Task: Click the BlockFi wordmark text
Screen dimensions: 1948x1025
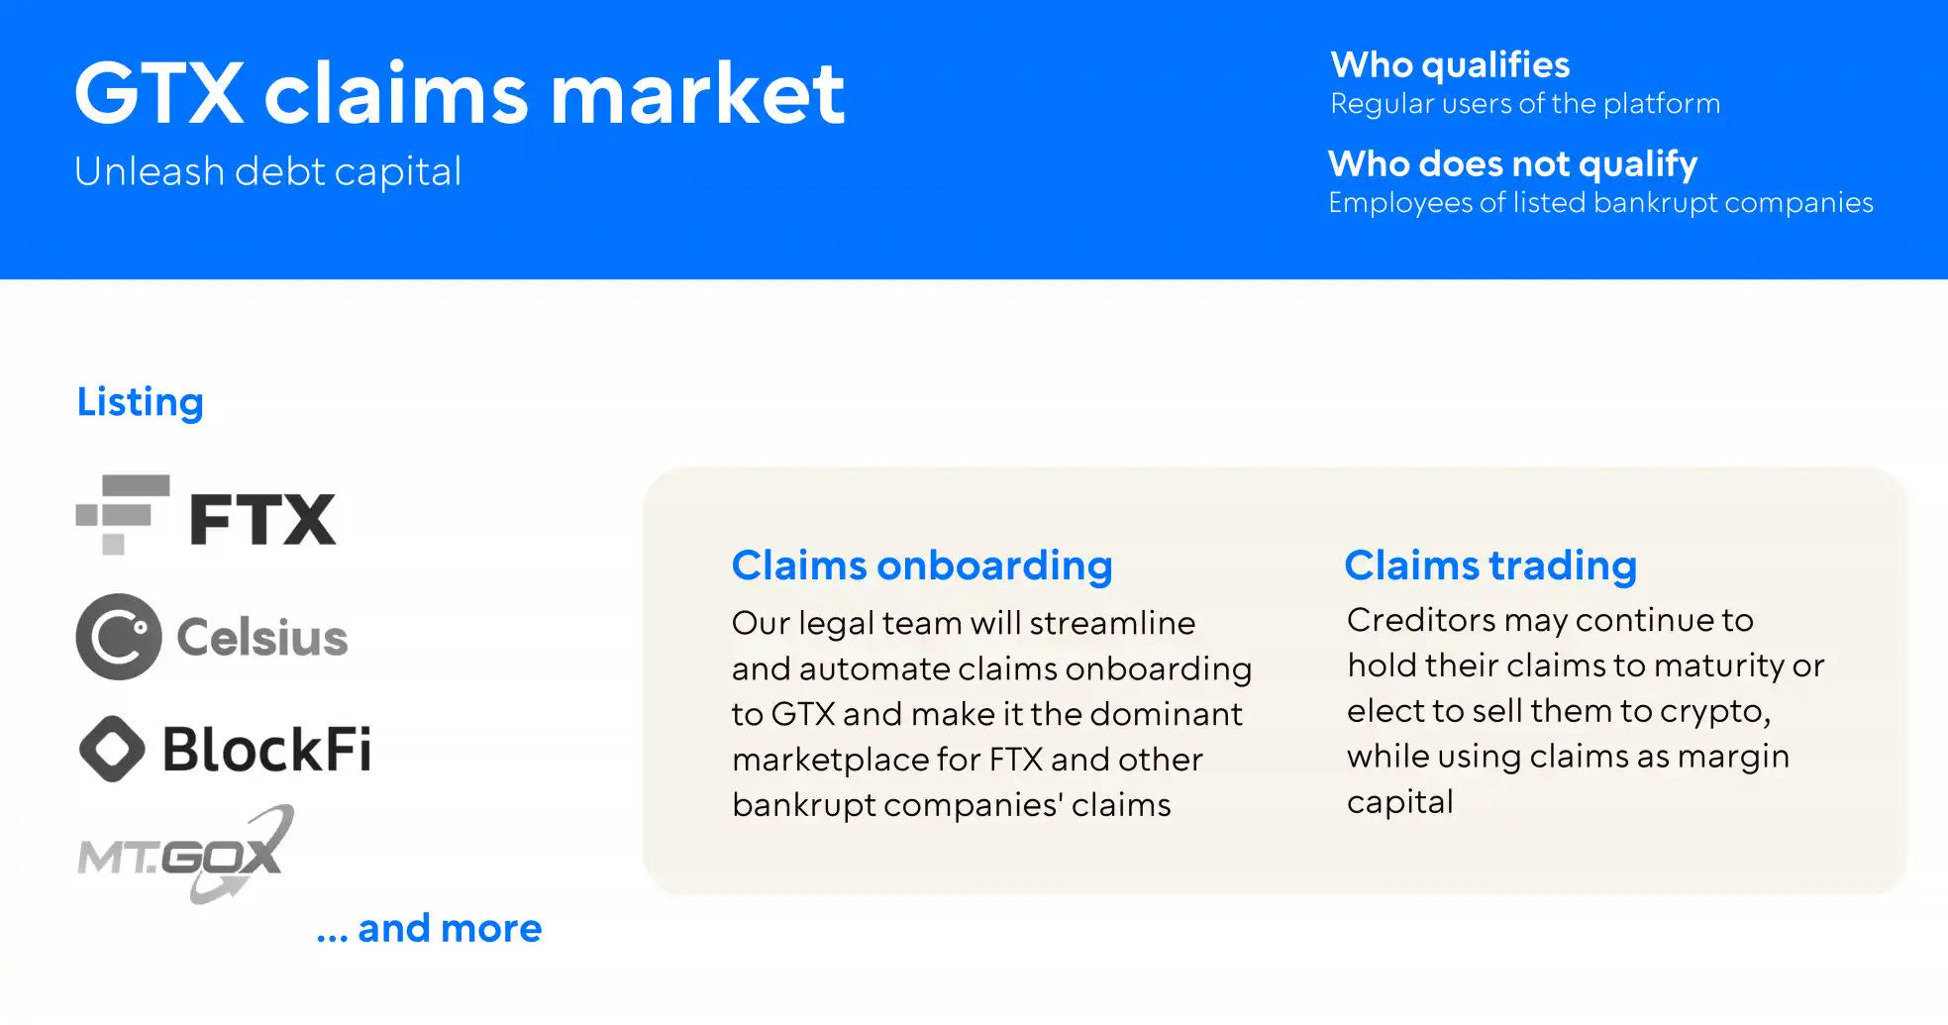Action: click(267, 750)
